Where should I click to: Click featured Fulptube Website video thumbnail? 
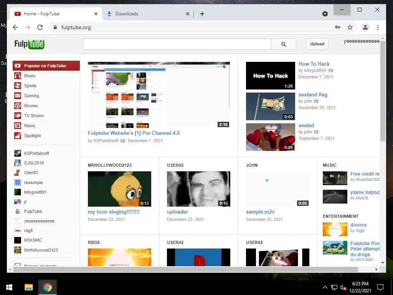coord(159,95)
